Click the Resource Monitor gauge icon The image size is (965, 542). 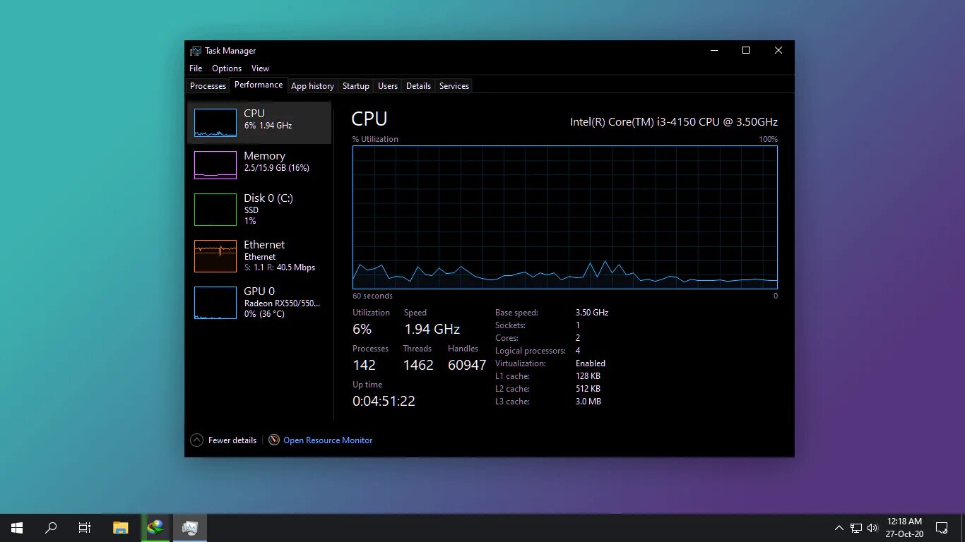pyautogui.click(x=274, y=440)
